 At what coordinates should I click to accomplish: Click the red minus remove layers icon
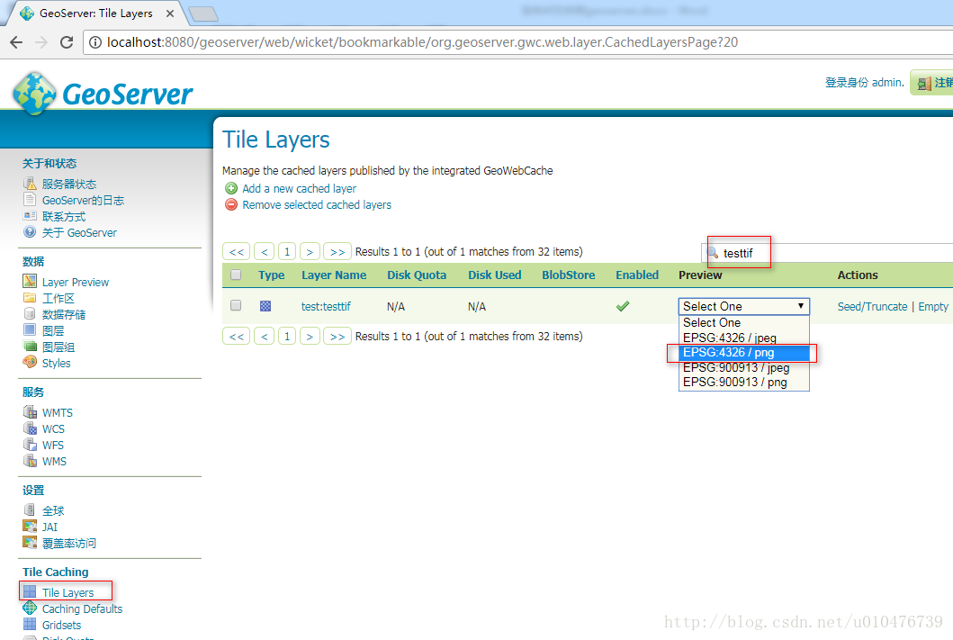click(231, 205)
